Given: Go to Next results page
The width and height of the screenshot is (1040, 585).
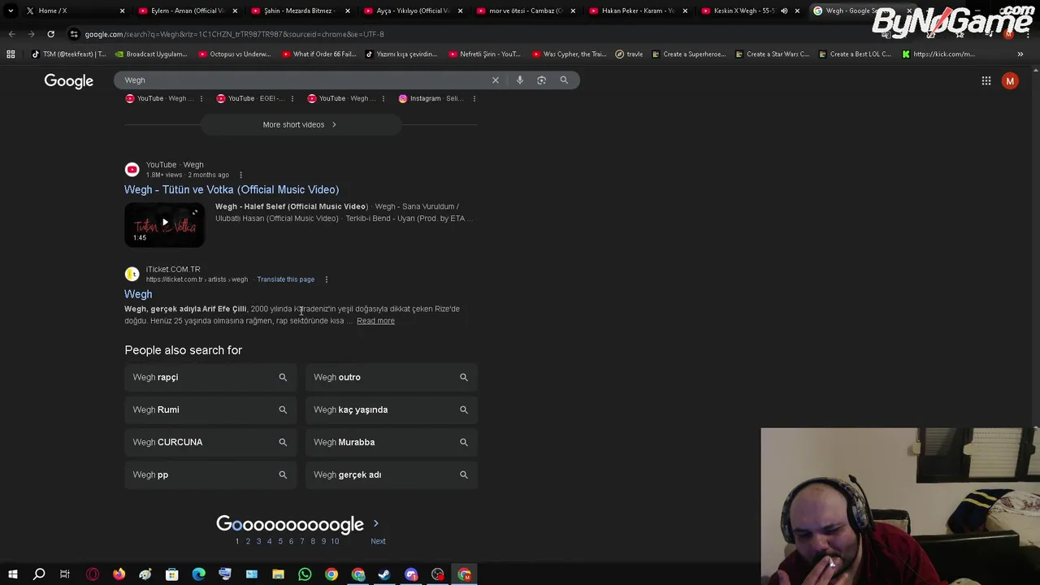Looking at the screenshot, I should click(378, 541).
